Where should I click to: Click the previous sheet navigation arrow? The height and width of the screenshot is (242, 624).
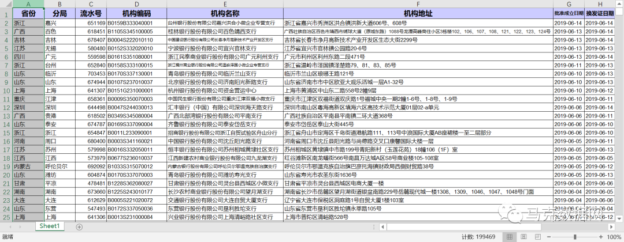pyautogui.click(x=10, y=227)
